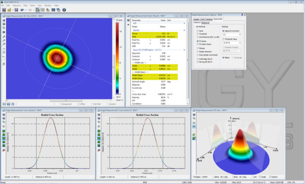305x184 pixels.
Task: Switch to the Method II tab
Action: click(205, 23)
